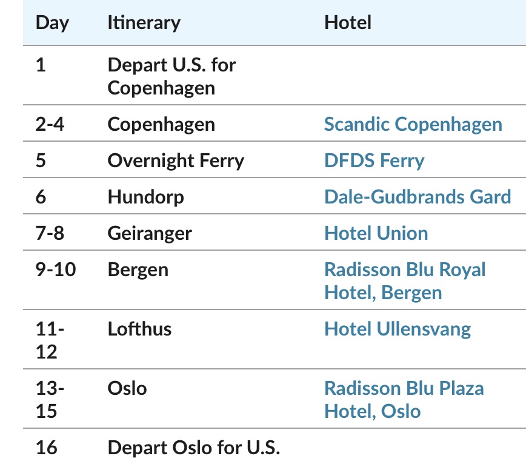This screenshot has width=526, height=473.
Task: Select the 'Depart U.S. for Copenhagen' itinerary text
Action: 171,76
